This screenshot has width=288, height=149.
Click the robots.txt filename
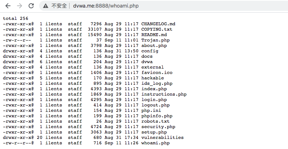coord(155,121)
